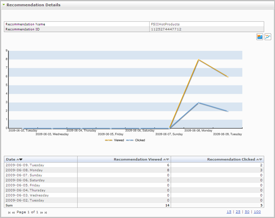
Task: Switch to the line chart view icon
Action: pos(267,37)
